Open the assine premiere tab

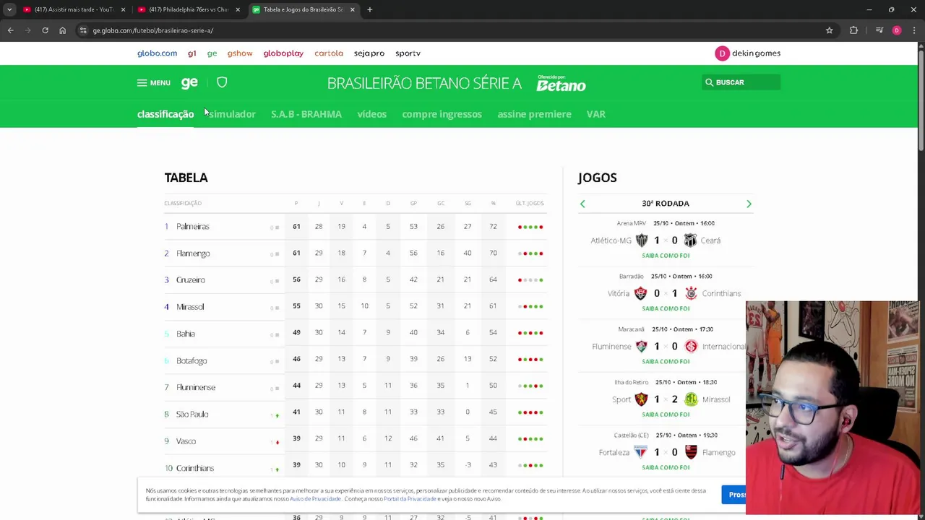pos(534,114)
